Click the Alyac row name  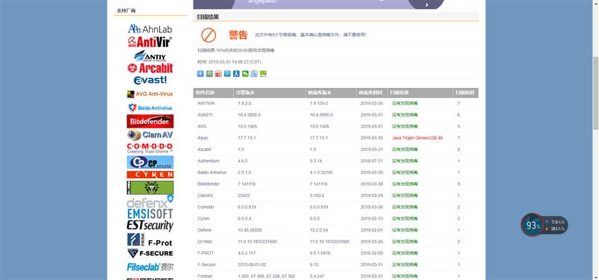click(x=203, y=138)
